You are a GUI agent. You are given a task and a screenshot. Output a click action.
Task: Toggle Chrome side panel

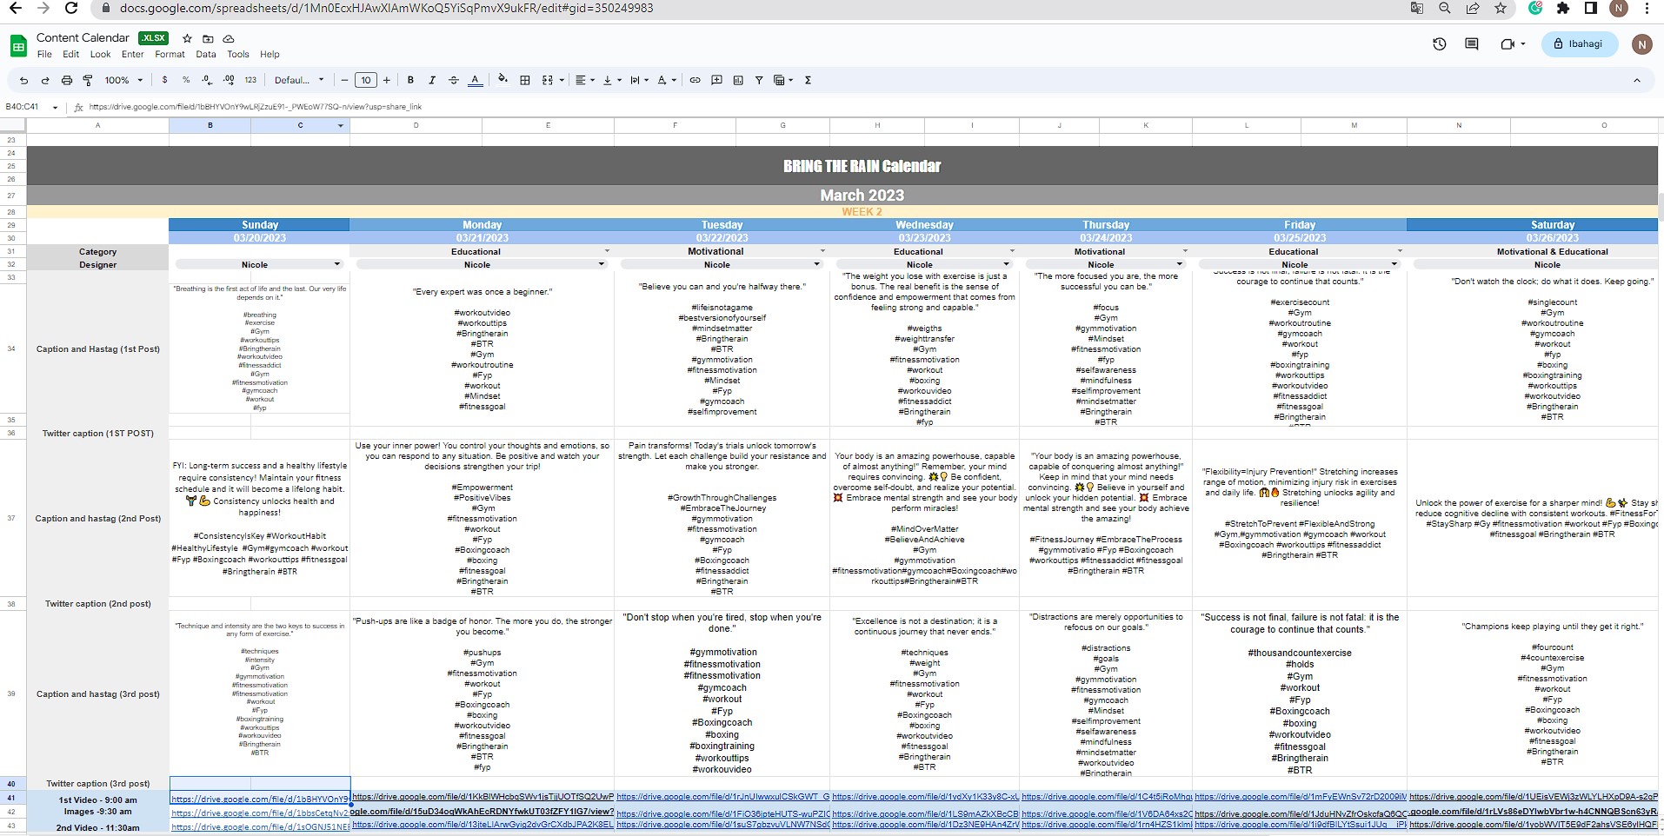coord(1591,8)
